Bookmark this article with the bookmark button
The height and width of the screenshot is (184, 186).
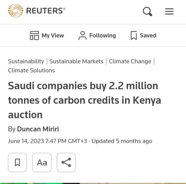pos(17,162)
